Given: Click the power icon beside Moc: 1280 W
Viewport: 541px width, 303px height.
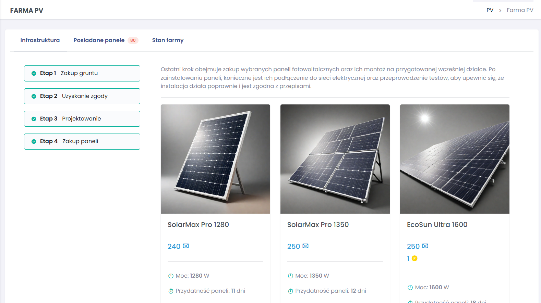Looking at the screenshot, I should 171,276.
